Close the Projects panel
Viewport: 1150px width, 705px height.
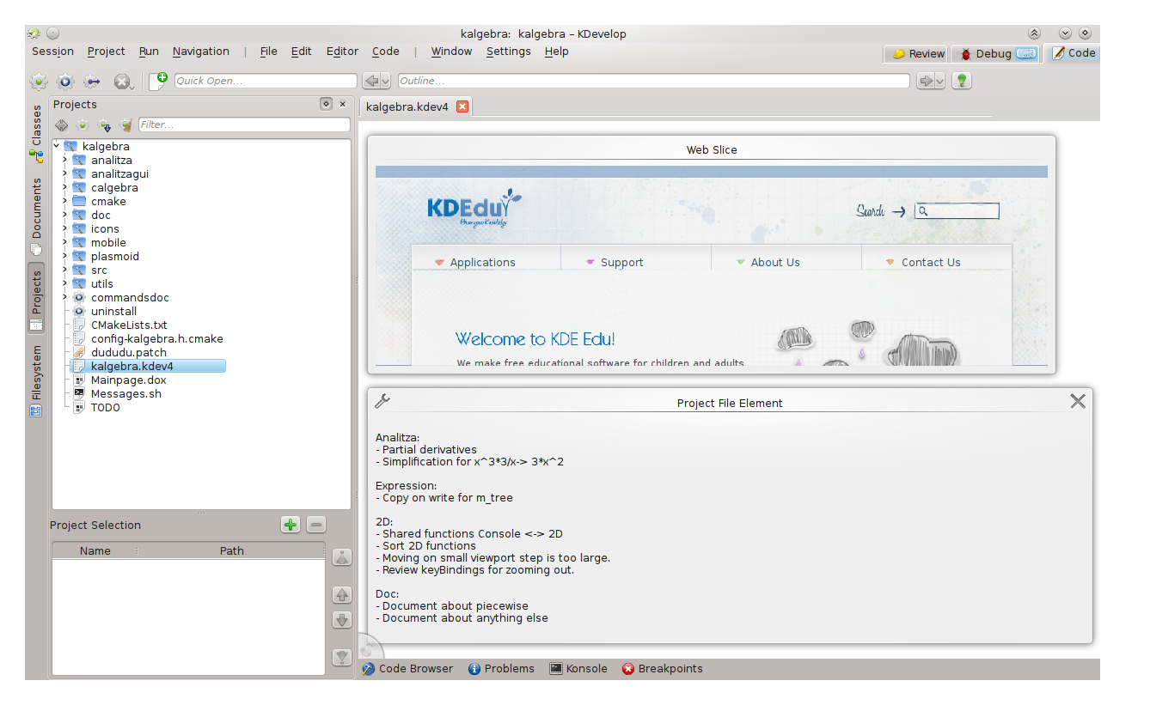pos(343,104)
